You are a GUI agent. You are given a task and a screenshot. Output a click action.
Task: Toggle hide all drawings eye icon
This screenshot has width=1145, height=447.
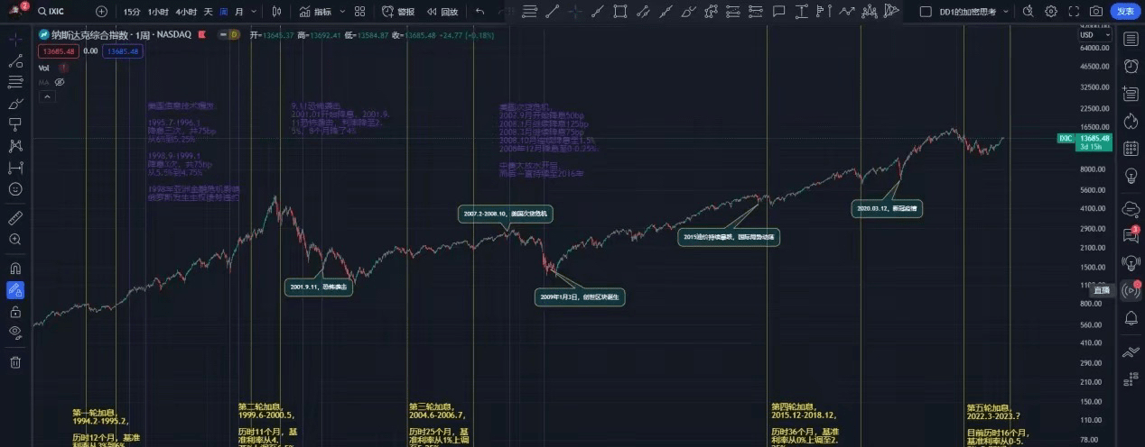click(14, 332)
